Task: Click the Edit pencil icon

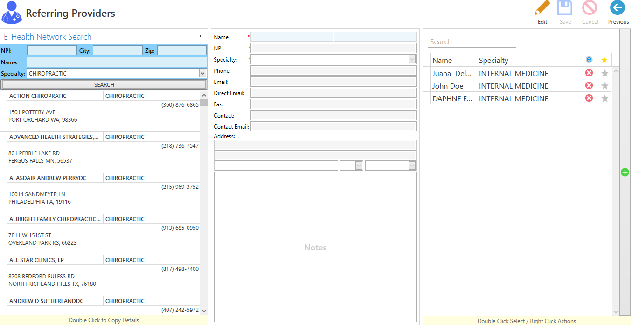Action: [x=542, y=8]
